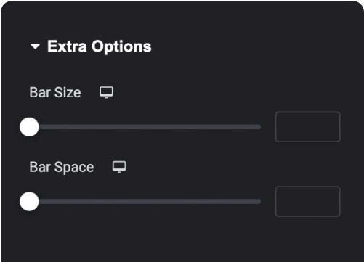Screen dimensions: 364x262
Task: Click the Bar Space slider track
Action: pyautogui.click(x=145, y=201)
